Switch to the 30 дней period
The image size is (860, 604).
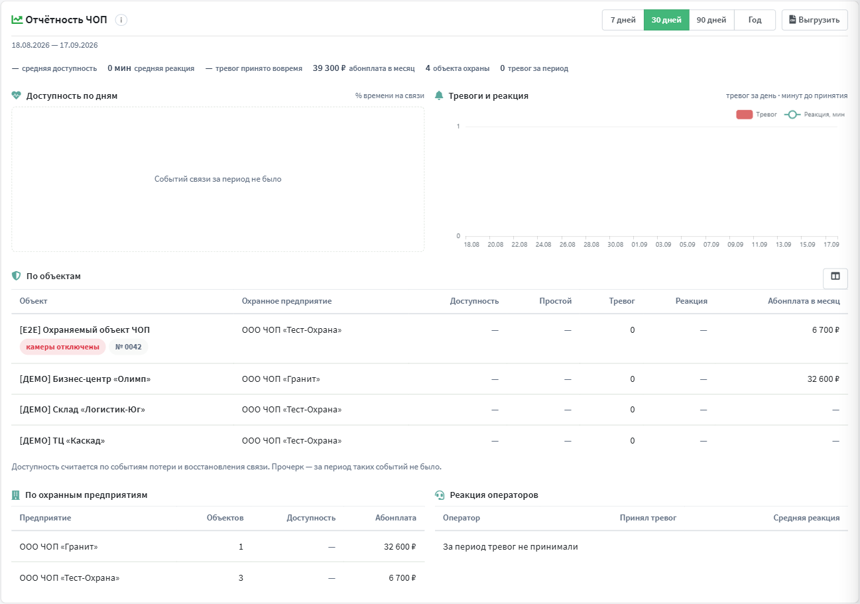click(x=666, y=20)
